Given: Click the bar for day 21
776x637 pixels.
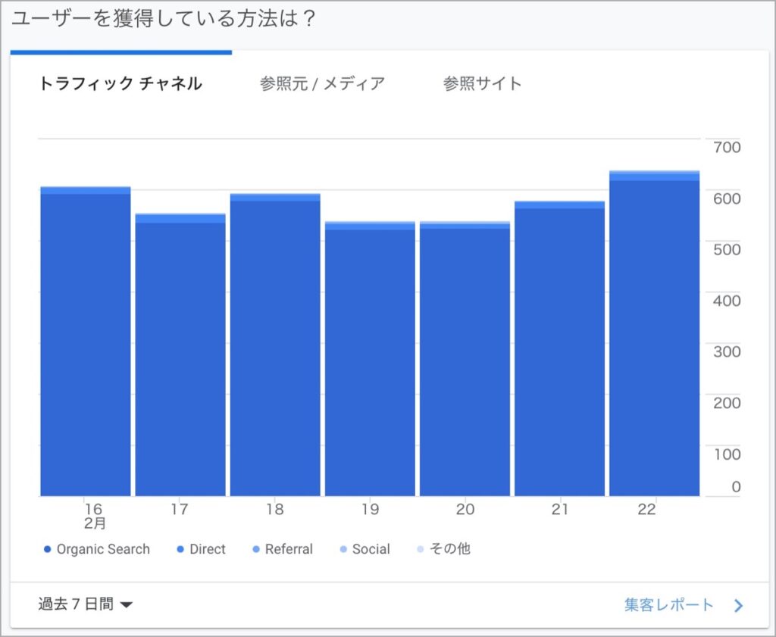Looking at the screenshot, I should point(560,348).
